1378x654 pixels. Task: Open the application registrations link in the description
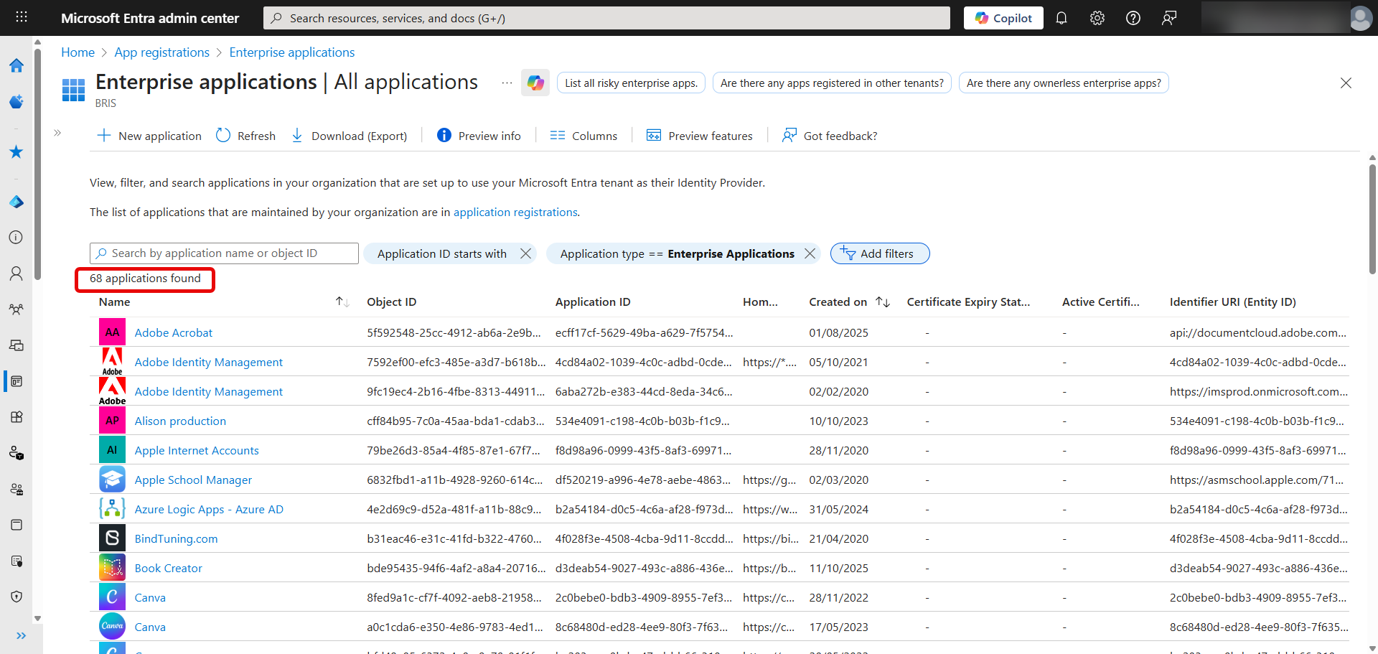coord(515,212)
